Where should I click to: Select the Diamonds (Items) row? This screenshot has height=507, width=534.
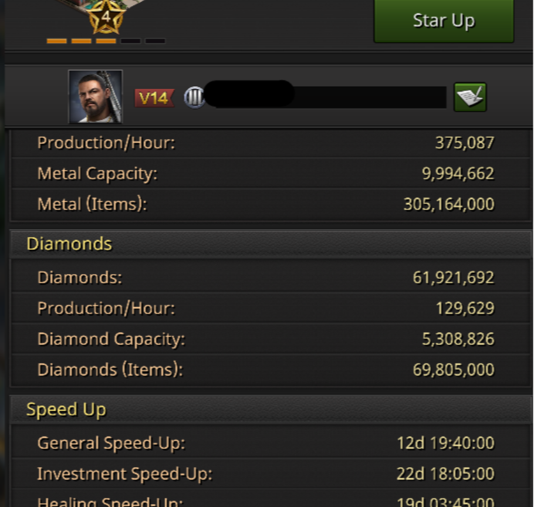point(266,370)
